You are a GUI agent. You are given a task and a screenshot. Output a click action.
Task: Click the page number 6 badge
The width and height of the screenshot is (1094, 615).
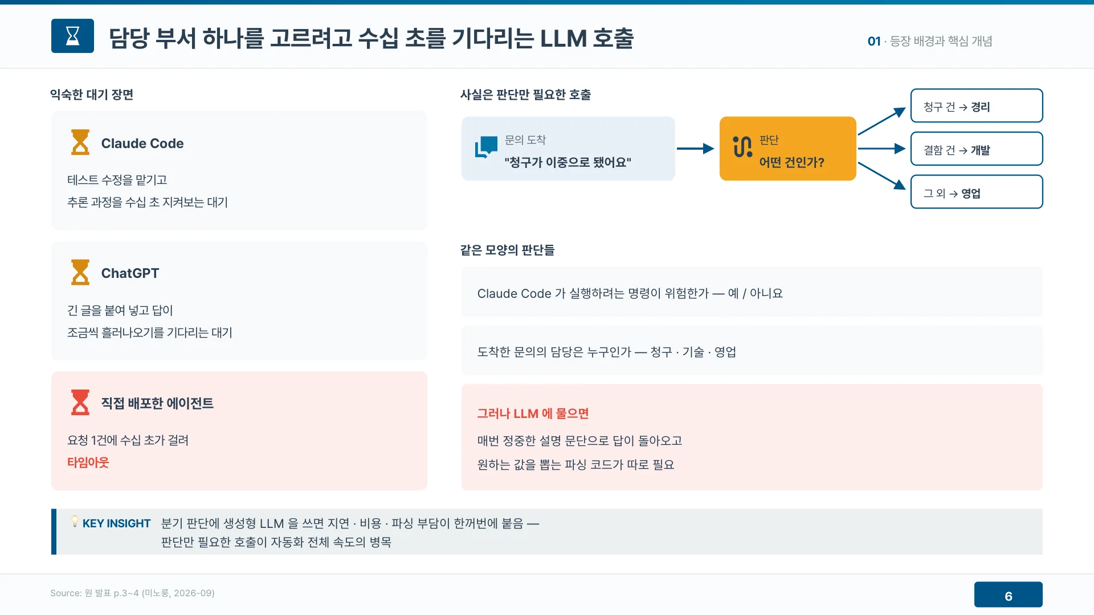click(1008, 595)
